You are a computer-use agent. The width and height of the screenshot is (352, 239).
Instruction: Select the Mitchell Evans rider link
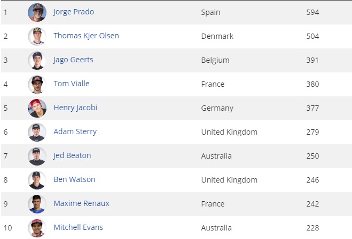[78, 227]
